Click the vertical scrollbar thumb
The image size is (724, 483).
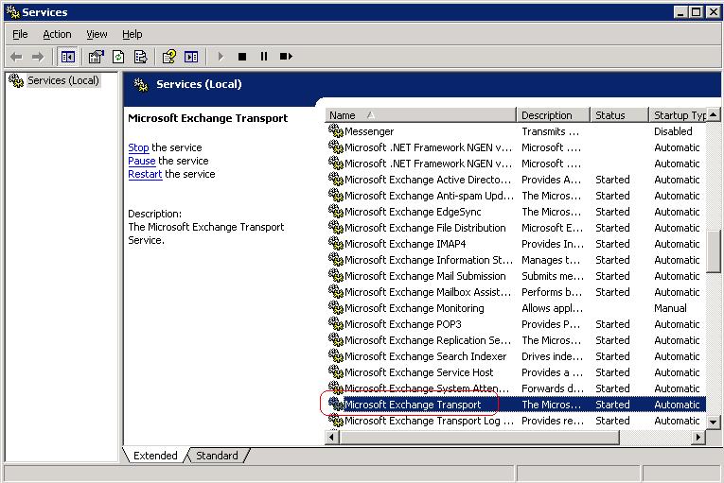click(x=714, y=251)
